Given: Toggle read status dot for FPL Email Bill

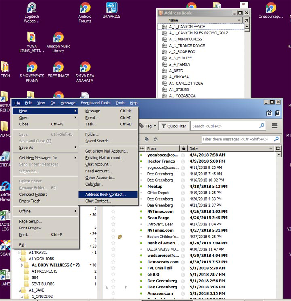Looking at the screenshot, I should (x=141, y=268).
